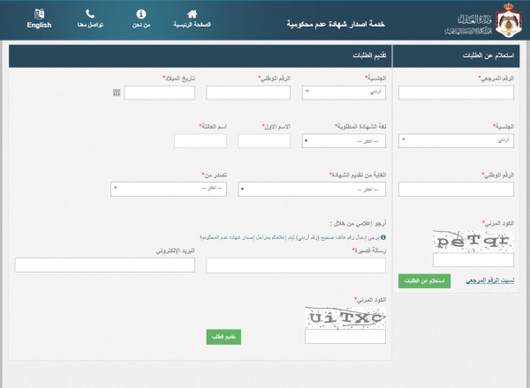The image size is (530, 388).
Task: Click the forgot reference number link
Action: 489,280
